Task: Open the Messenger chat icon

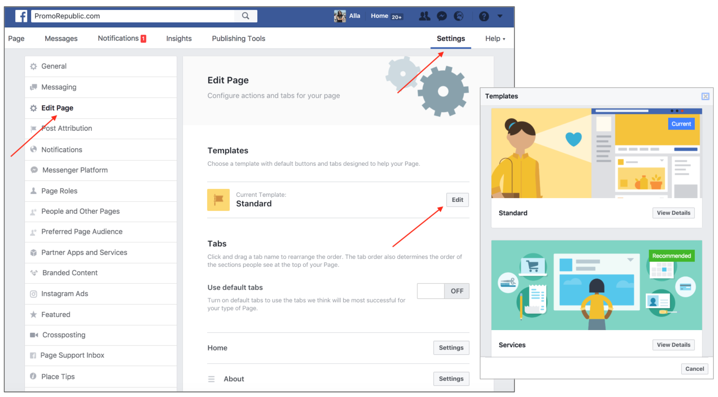Action: pos(442,16)
